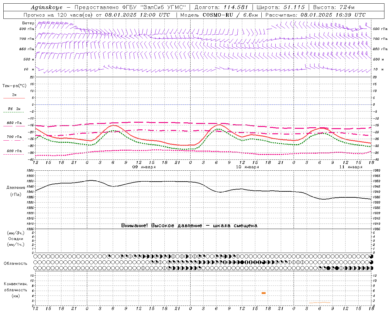Click the Конвективн. облачность label
This screenshot has height=311, width=389.
[15, 287]
